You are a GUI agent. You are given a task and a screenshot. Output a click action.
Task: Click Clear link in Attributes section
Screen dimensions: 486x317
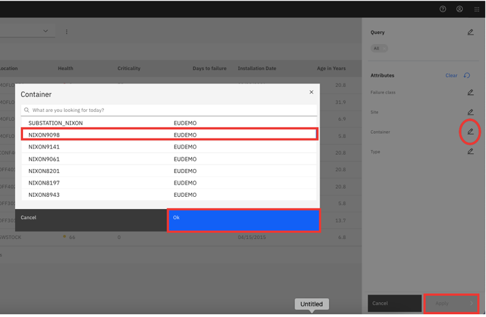[x=451, y=75]
